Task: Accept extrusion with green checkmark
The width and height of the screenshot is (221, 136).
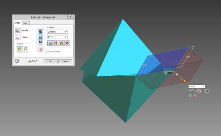Action: click(x=190, y=96)
